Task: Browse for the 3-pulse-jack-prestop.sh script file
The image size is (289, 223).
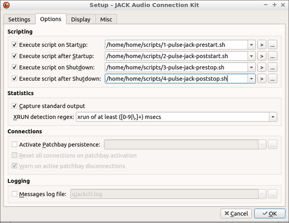Action: (x=273, y=67)
